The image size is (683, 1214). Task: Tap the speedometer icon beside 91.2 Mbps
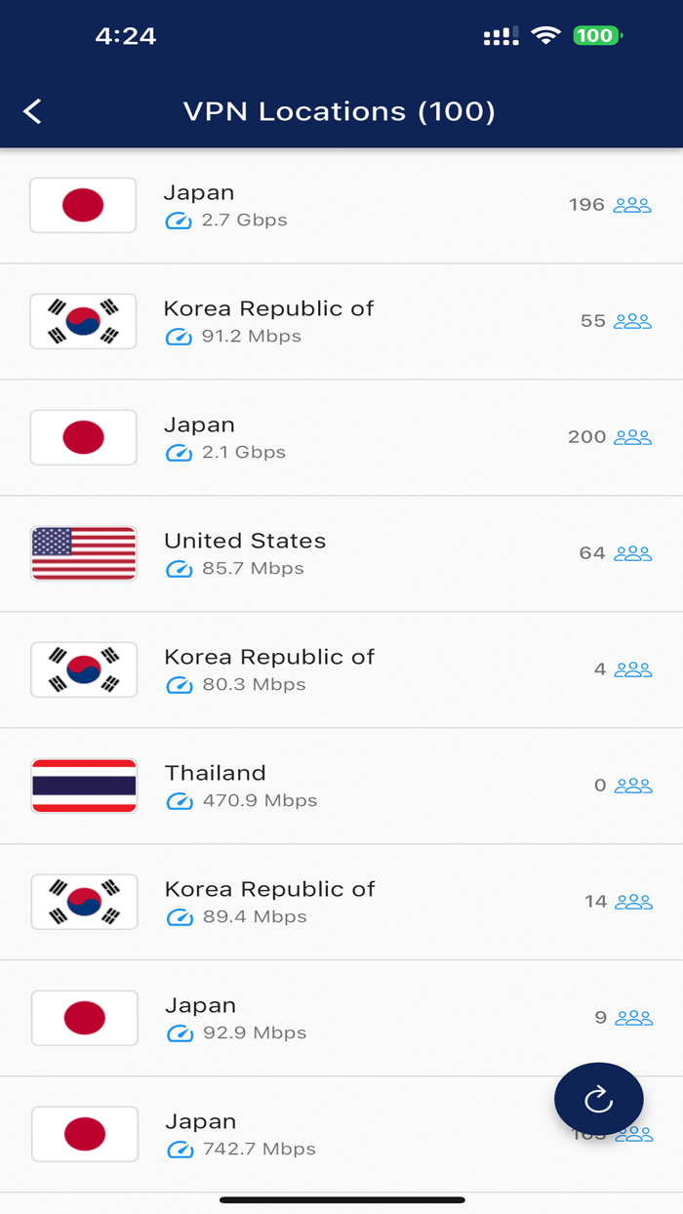[x=179, y=336]
